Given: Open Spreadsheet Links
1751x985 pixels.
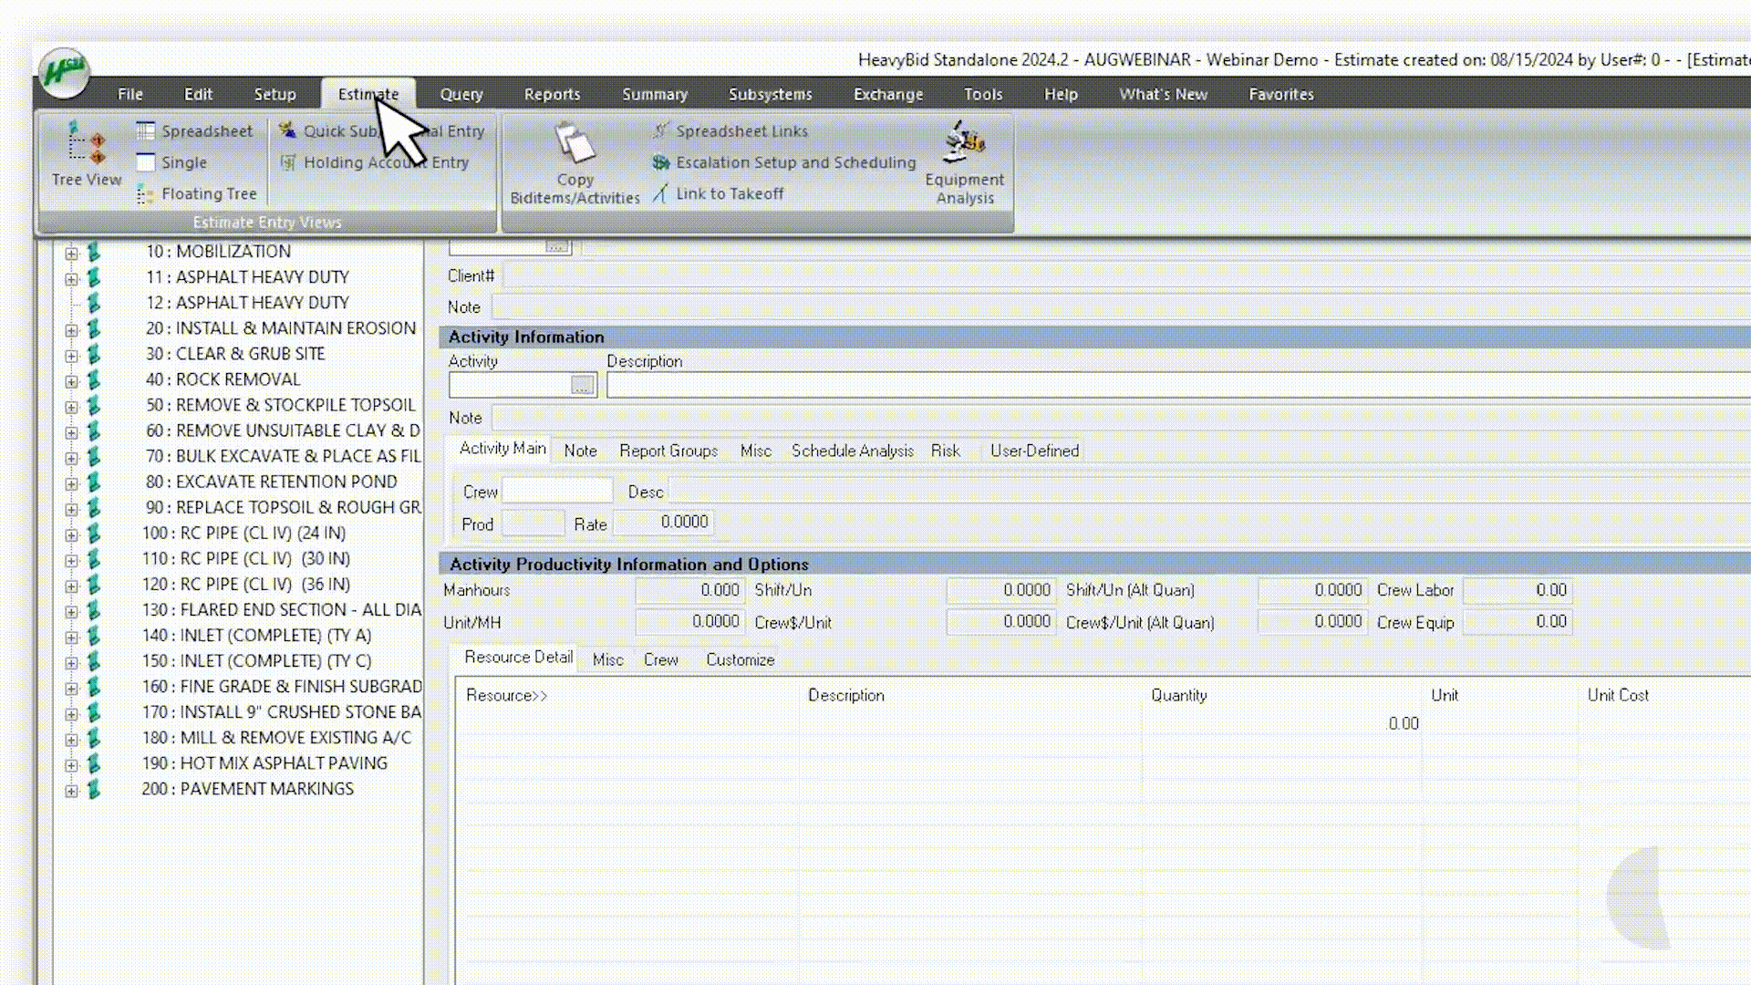Looking at the screenshot, I should point(730,131).
